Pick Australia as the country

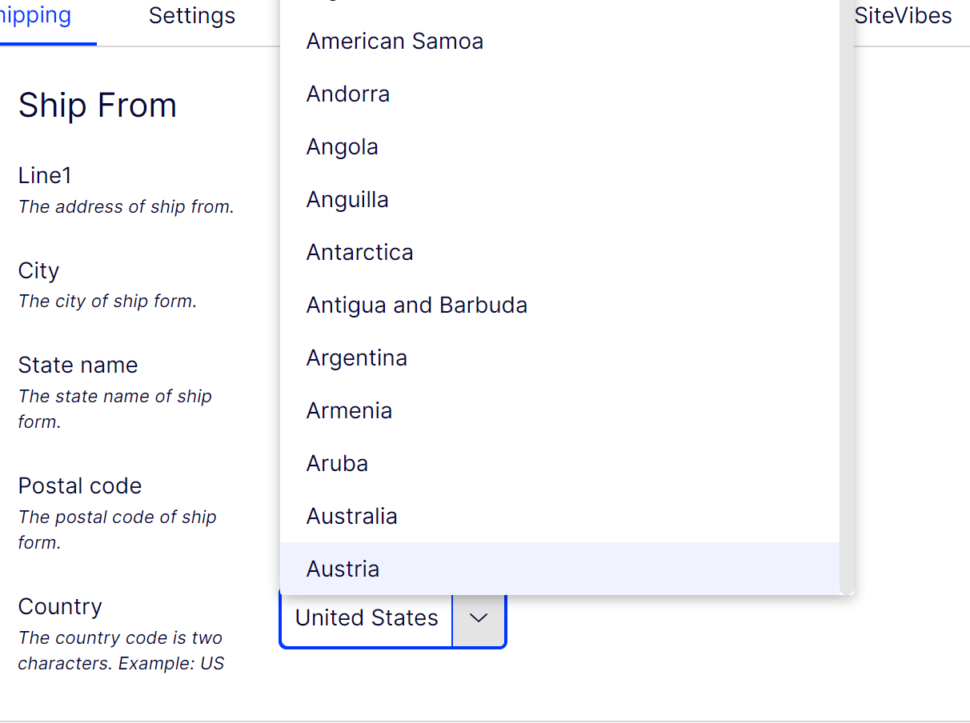(352, 517)
